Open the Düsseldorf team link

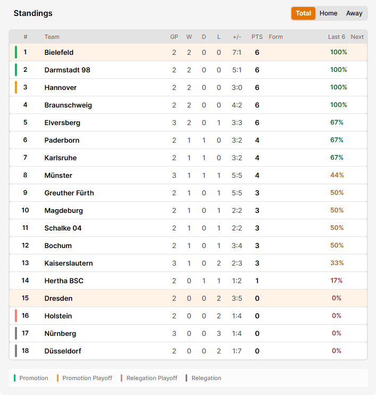(x=63, y=351)
